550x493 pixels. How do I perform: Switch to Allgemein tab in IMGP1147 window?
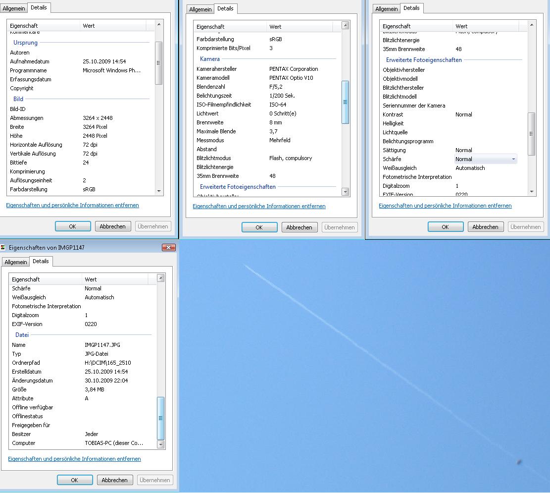(15, 262)
